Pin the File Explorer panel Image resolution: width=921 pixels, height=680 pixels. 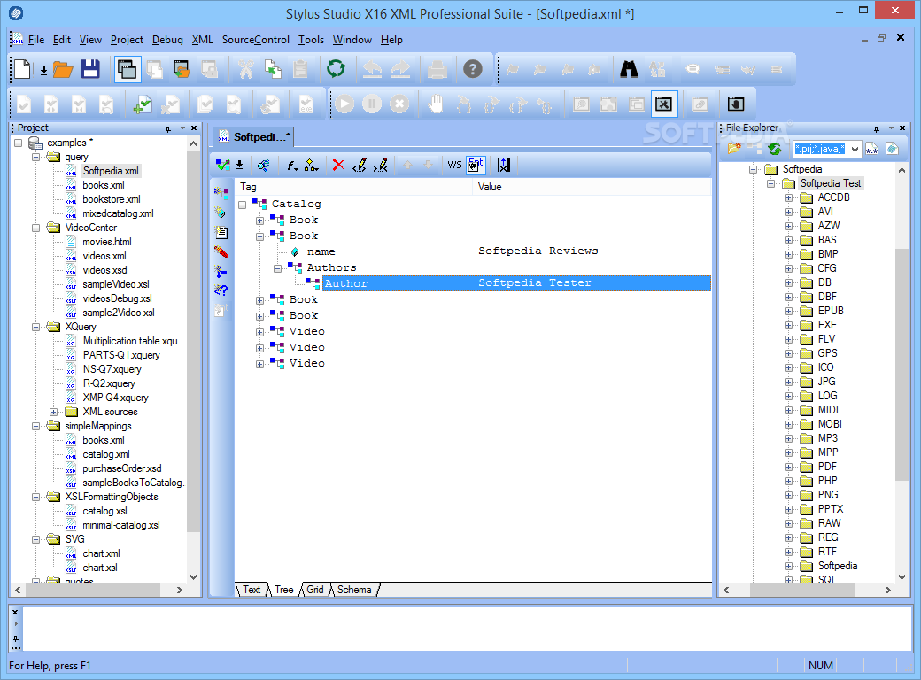tap(876, 128)
